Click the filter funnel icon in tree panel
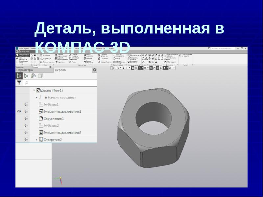This screenshot has height=197, width=263. pos(19,83)
